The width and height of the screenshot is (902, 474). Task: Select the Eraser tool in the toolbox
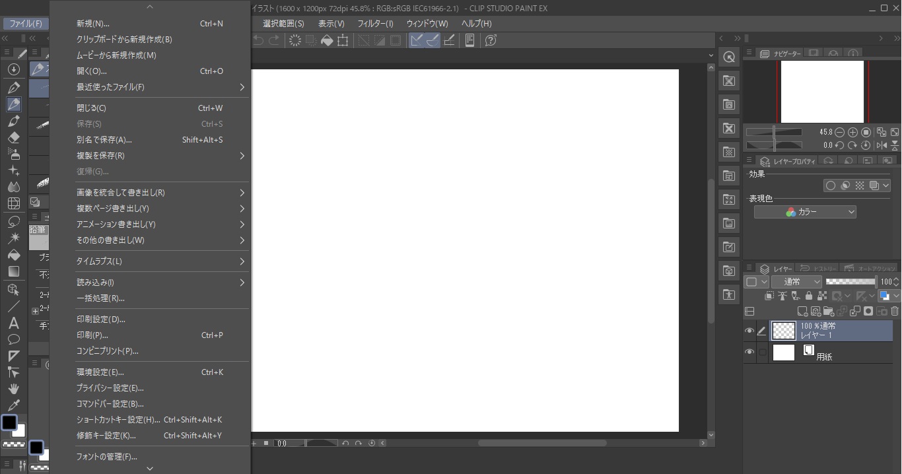14,137
